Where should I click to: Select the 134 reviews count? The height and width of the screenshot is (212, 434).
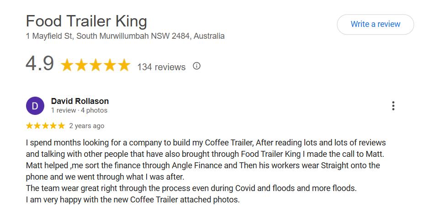tap(161, 67)
